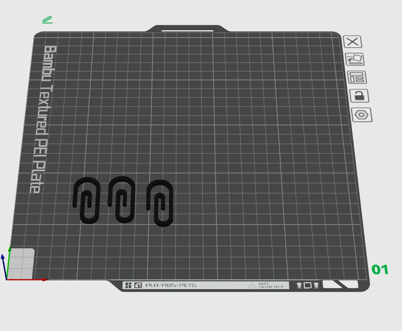
Task: Click the auto-arrange plate icon
Action: [354, 59]
